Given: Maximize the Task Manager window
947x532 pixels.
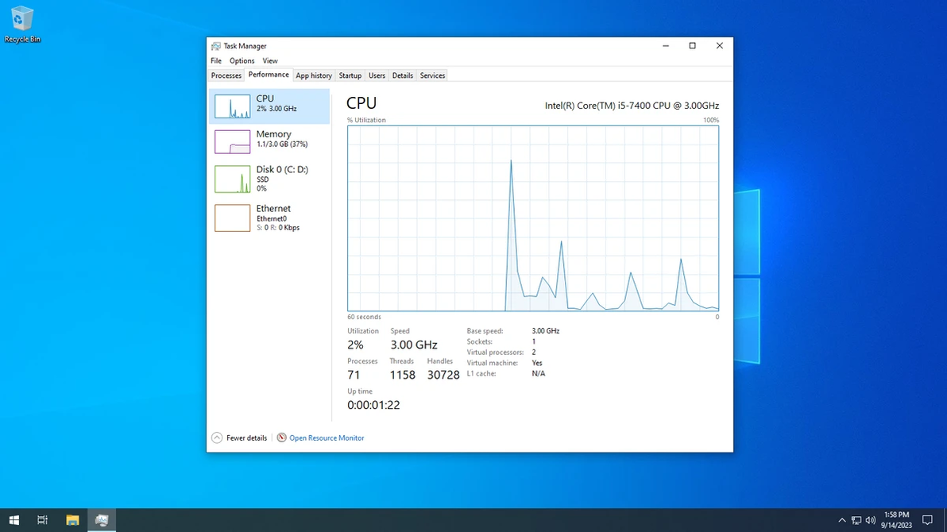Looking at the screenshot, I should pos(693,46).
